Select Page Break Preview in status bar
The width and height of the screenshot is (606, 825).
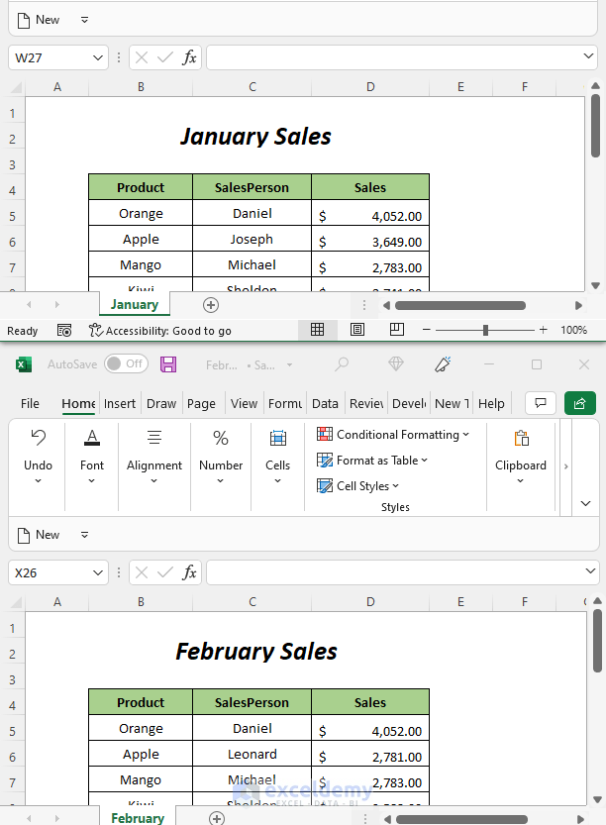(x=396, y=330)
